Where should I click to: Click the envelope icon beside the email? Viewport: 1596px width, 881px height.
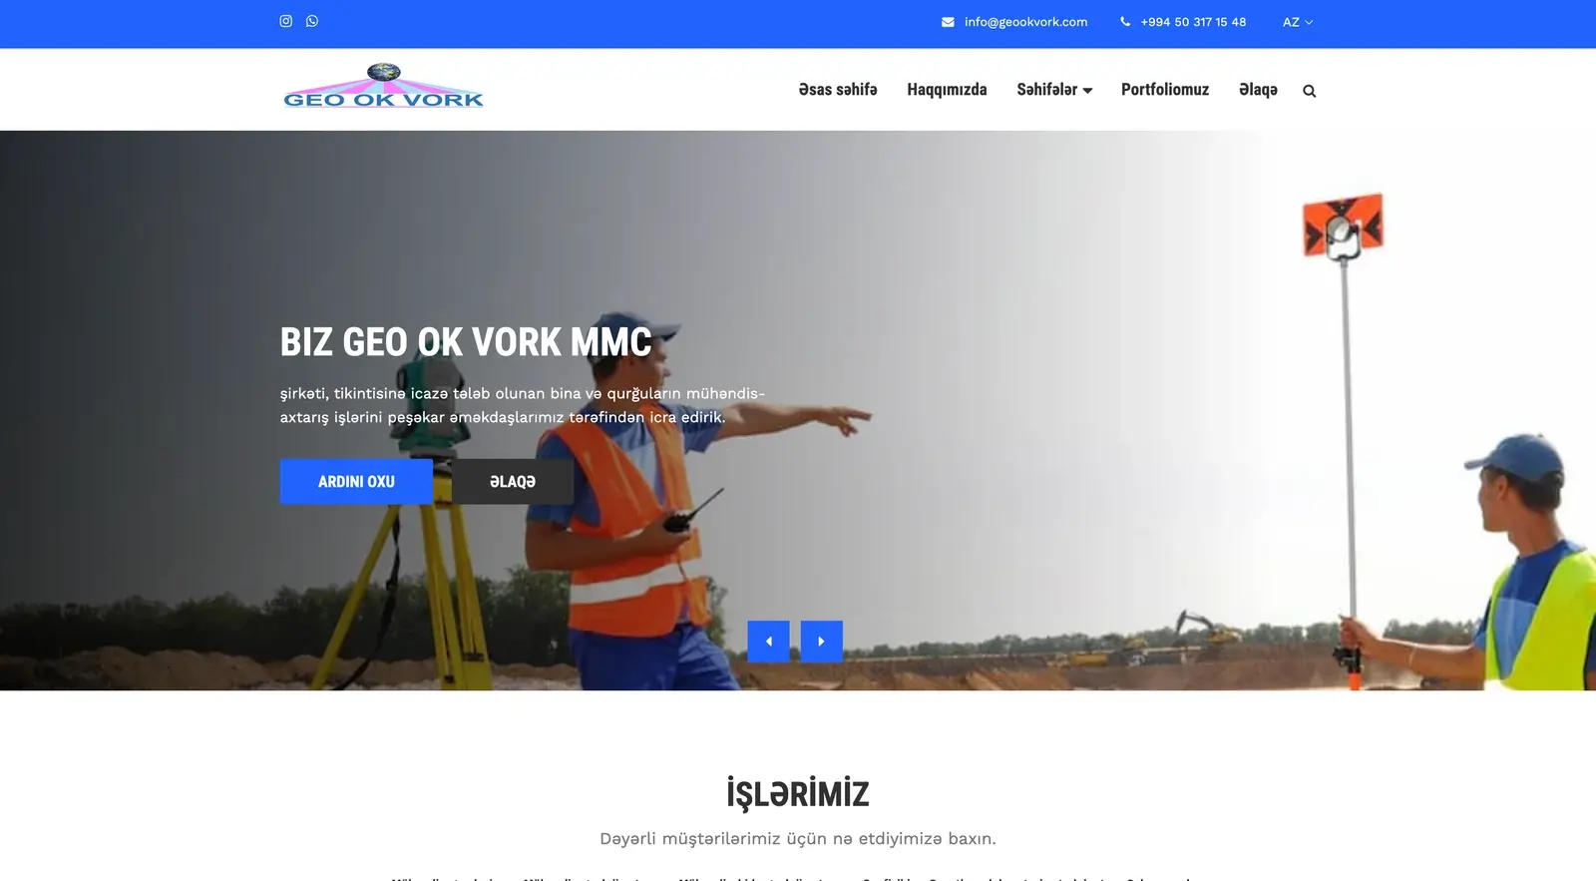(948, 22)
